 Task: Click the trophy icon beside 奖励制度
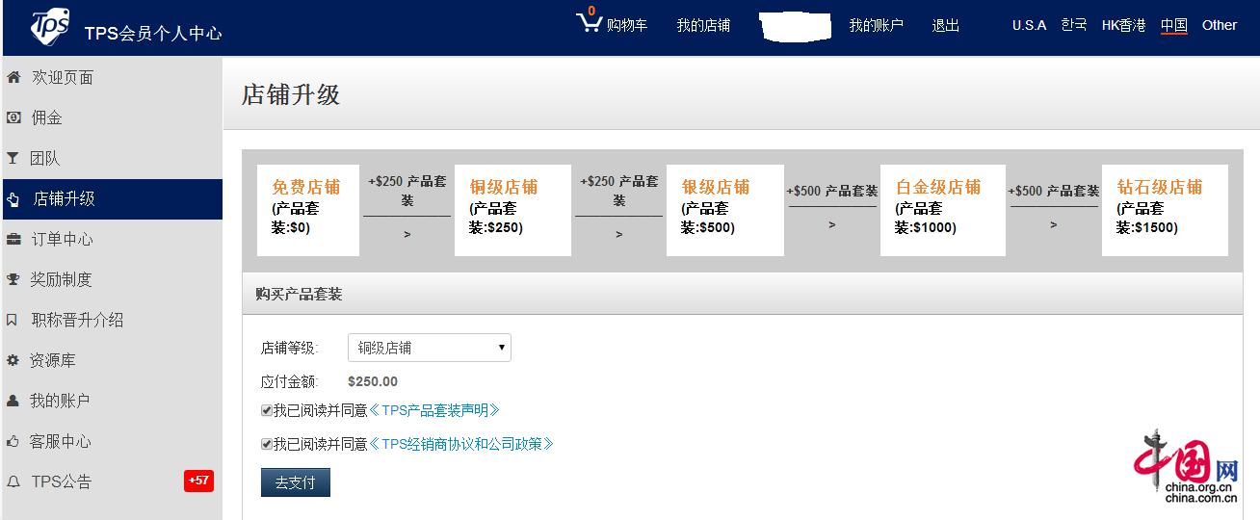(x=13, y=279)
